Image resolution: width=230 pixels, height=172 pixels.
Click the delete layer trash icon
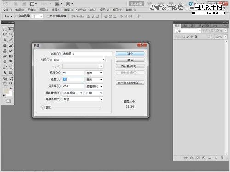click(x=222, y=158)
